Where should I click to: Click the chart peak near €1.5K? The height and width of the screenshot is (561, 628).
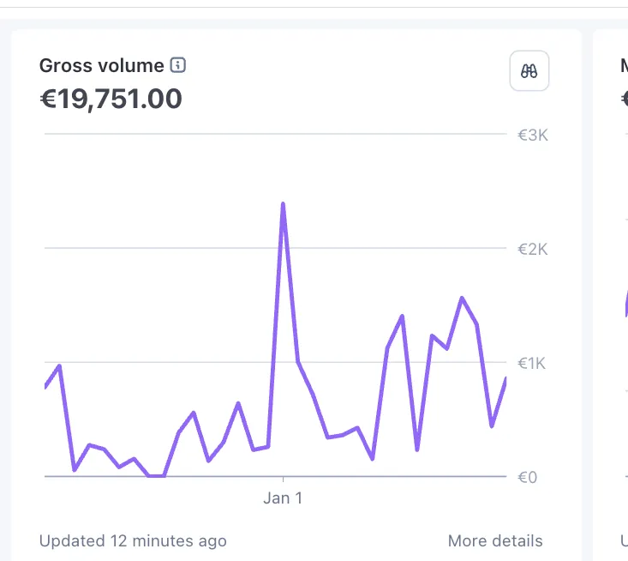(x=462, y=299)
